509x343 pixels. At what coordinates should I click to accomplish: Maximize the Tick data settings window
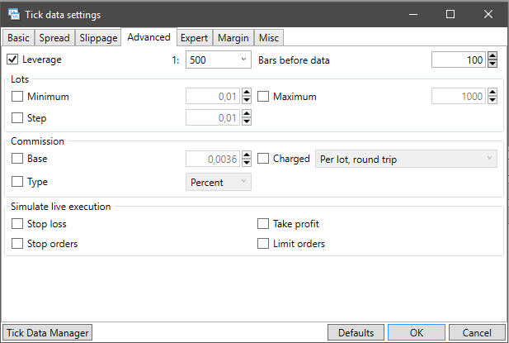[450, 14]
